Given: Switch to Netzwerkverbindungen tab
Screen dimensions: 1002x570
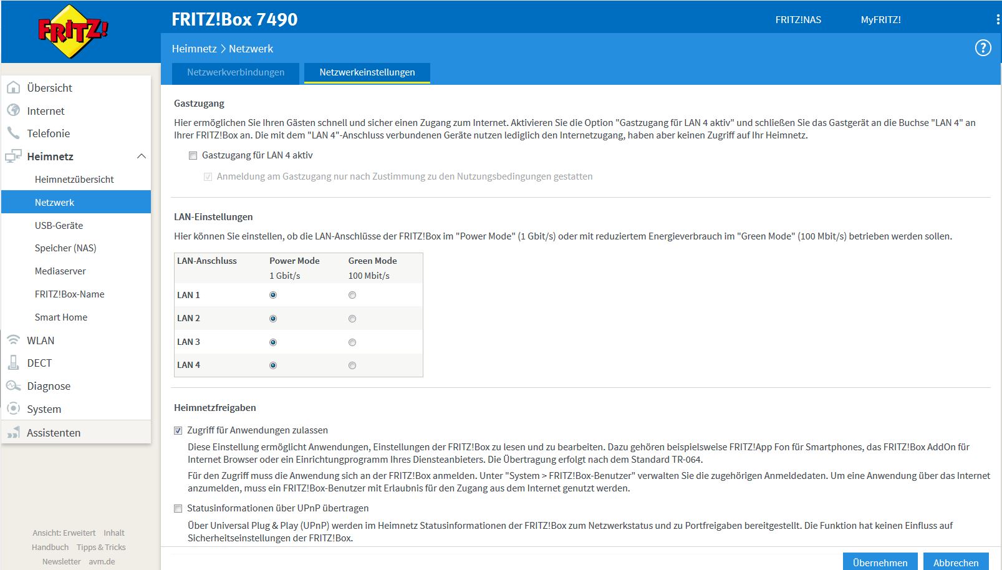Looking at the screenshot, I should click(x=236, y=72).
